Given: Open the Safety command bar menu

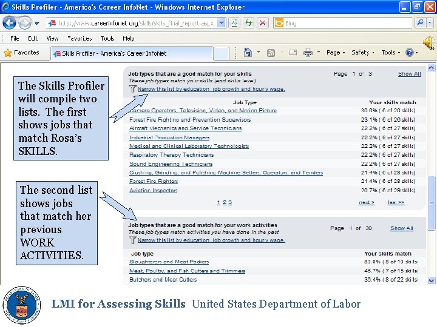Looking at the screenshot, I should (363, 52).
